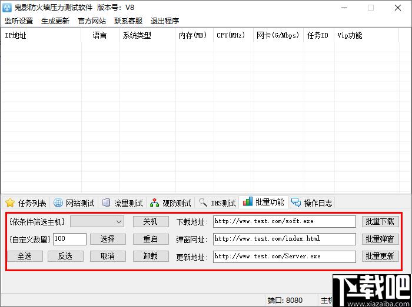Switch to the 网站测试 tab
This screenshot has height=307, width=412.
pos(74,203)
